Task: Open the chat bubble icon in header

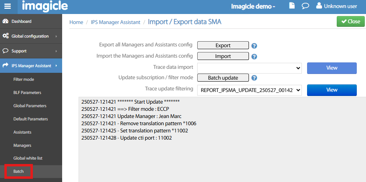Action: [x=305, y=6]
